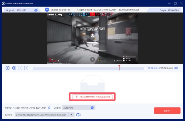Edit the output file name pencil icon
This screenshot has width=185, height=121.
[x=49, y=108]
